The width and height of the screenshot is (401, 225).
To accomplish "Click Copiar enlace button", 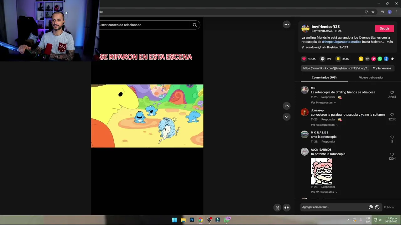I will click(382, 68).
